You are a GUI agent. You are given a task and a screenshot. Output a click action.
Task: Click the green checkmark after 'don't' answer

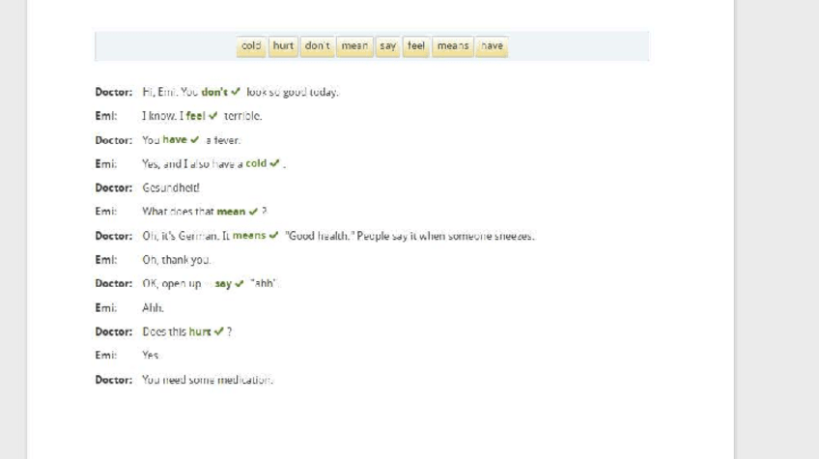point(236,93)
